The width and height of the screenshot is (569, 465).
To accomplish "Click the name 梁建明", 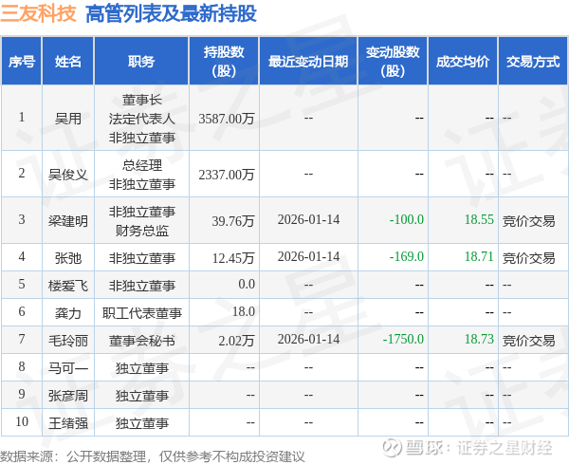I will [68, 221].
